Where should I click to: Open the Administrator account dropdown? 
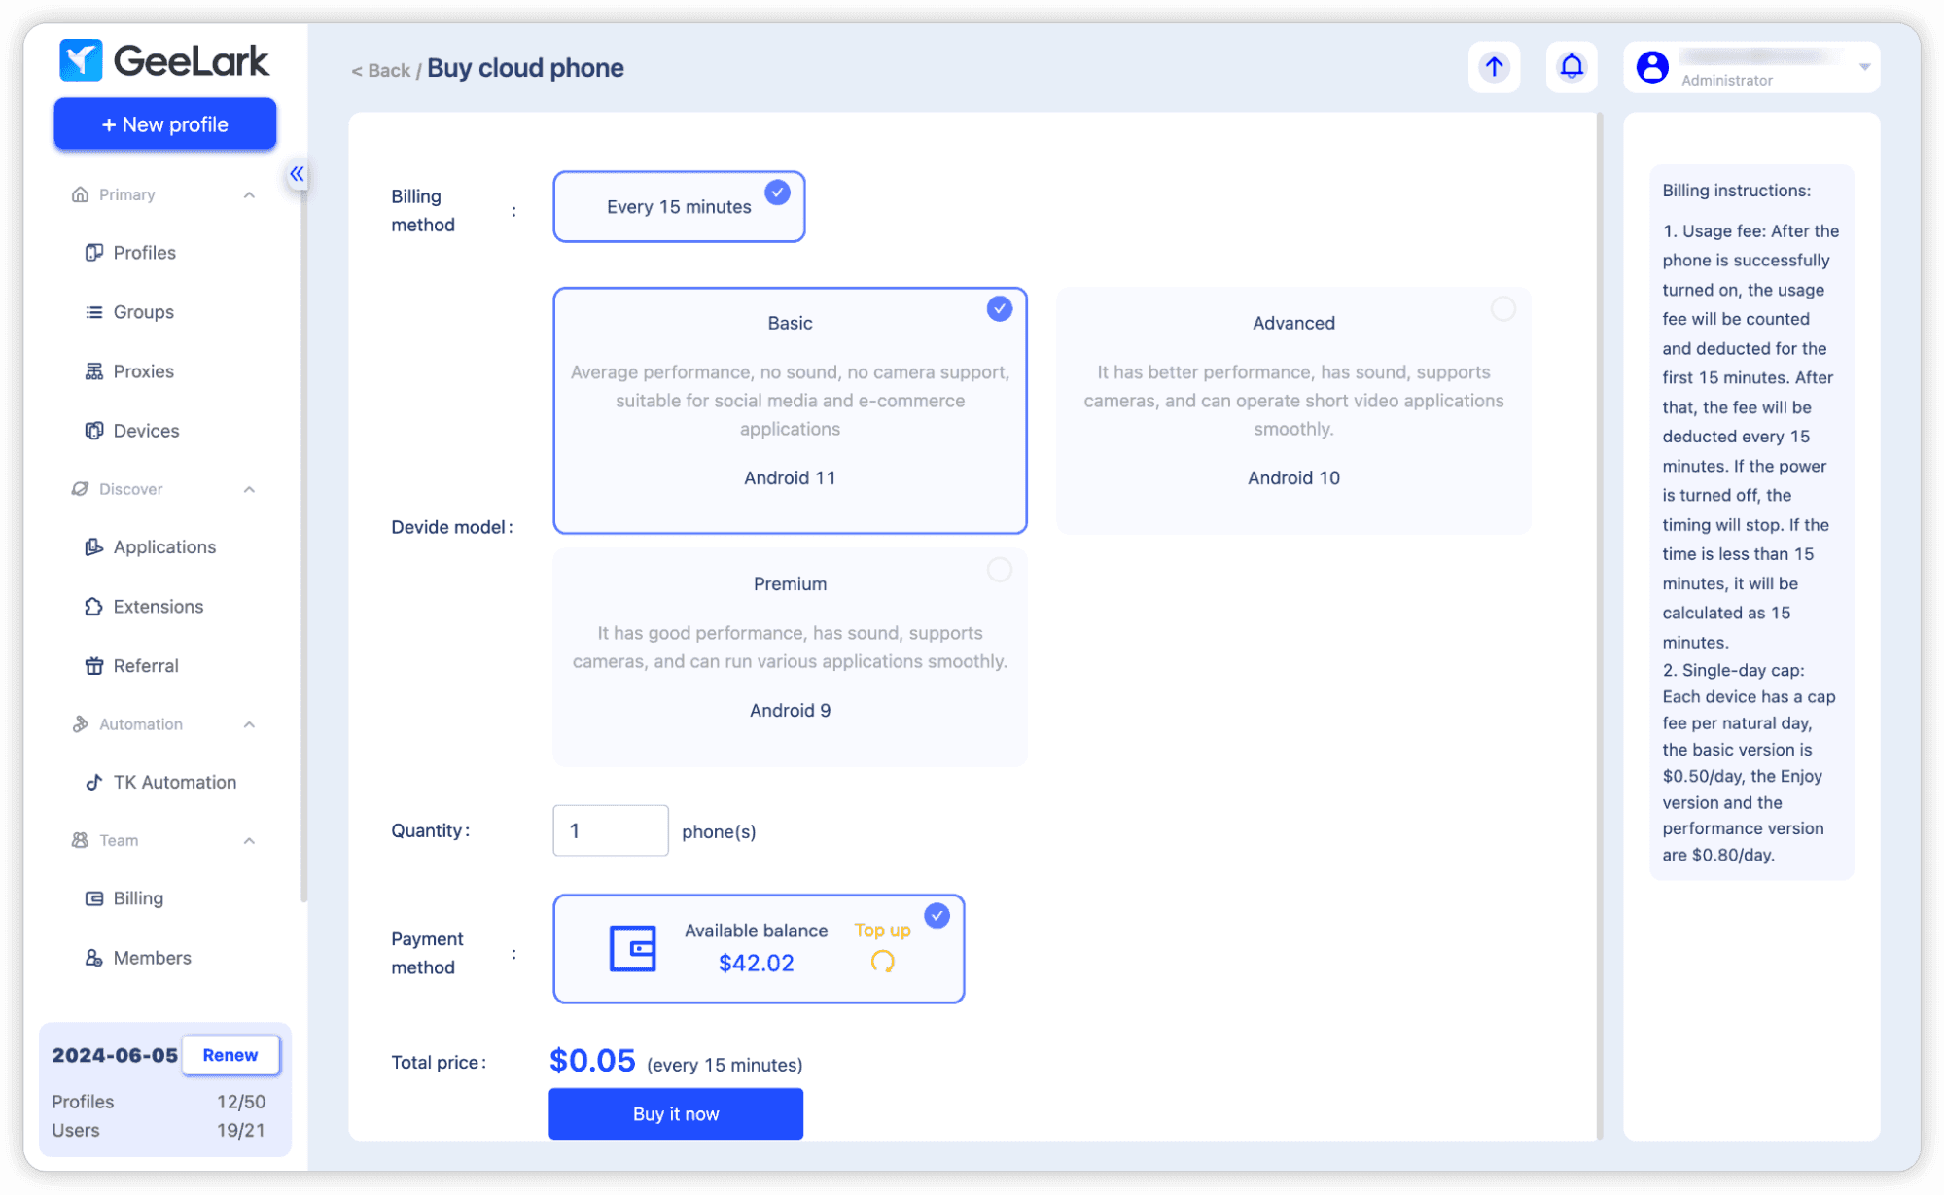[x=1864, y=67]
